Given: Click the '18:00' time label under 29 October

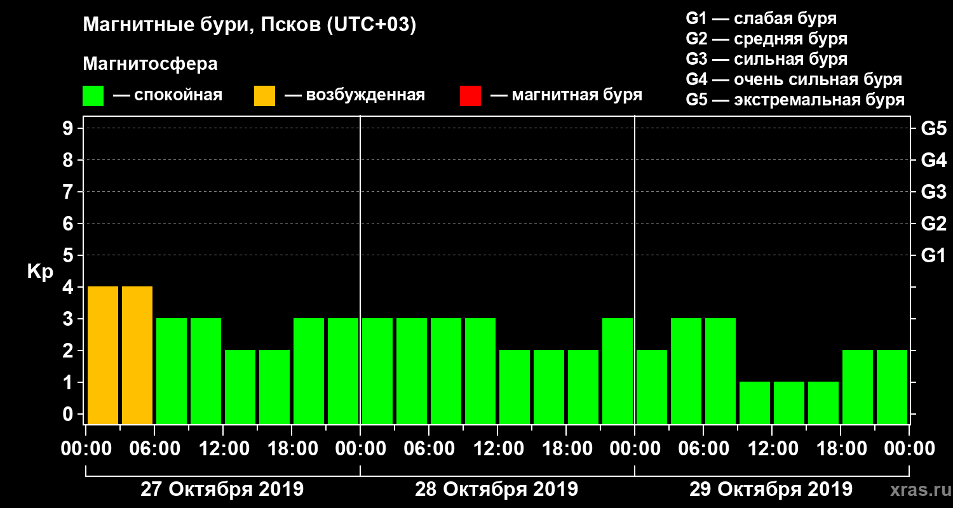Looking at the screenshot, I should coord(841,449).
